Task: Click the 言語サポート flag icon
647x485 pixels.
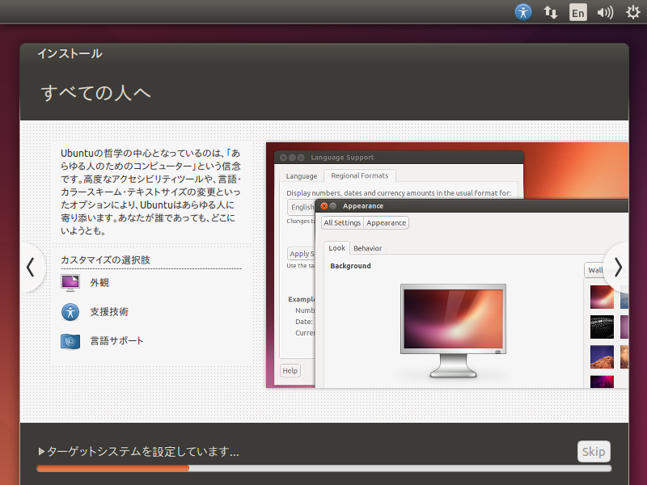Action: (70, 341)
